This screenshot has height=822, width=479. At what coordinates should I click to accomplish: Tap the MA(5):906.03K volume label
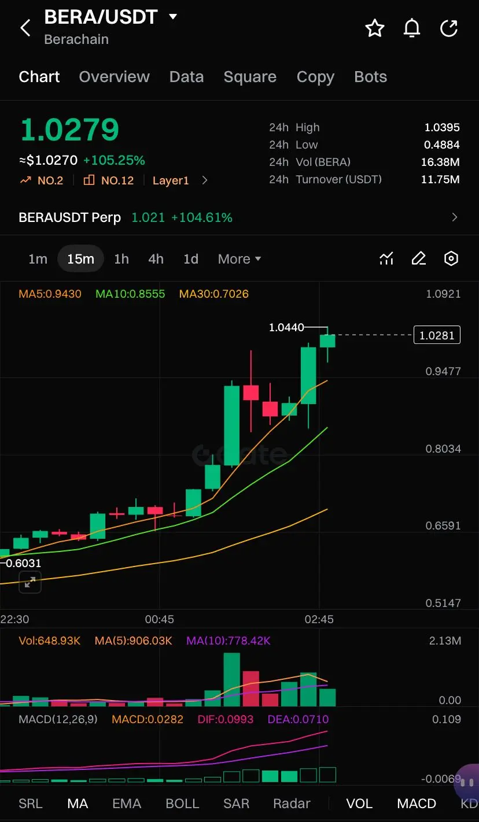134,640
